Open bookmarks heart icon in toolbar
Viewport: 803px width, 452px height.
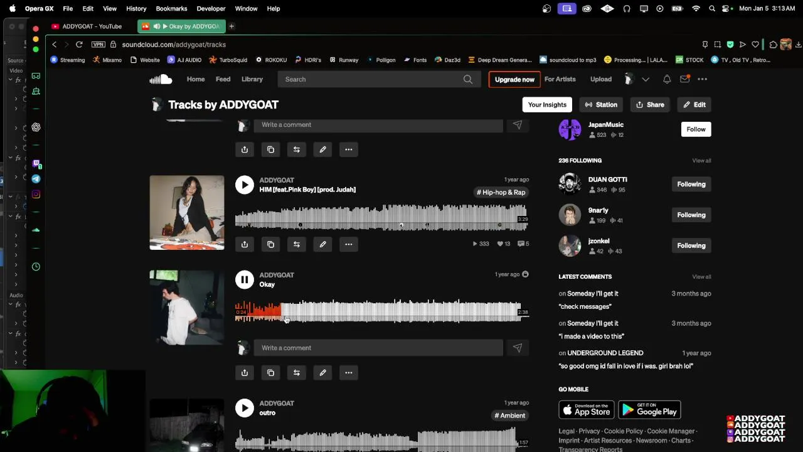(x=755, y=45)
